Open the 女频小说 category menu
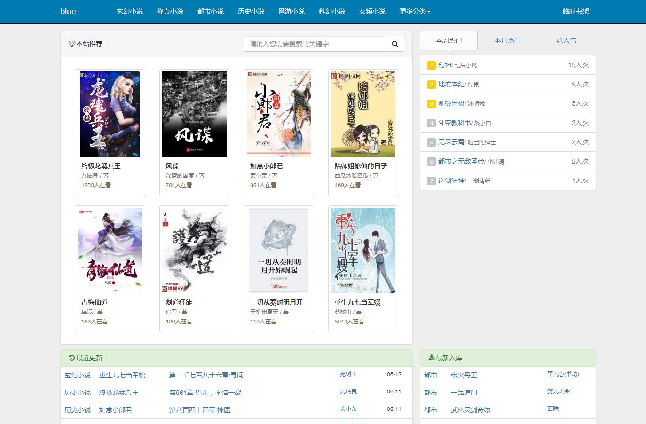 click(371, 11)
